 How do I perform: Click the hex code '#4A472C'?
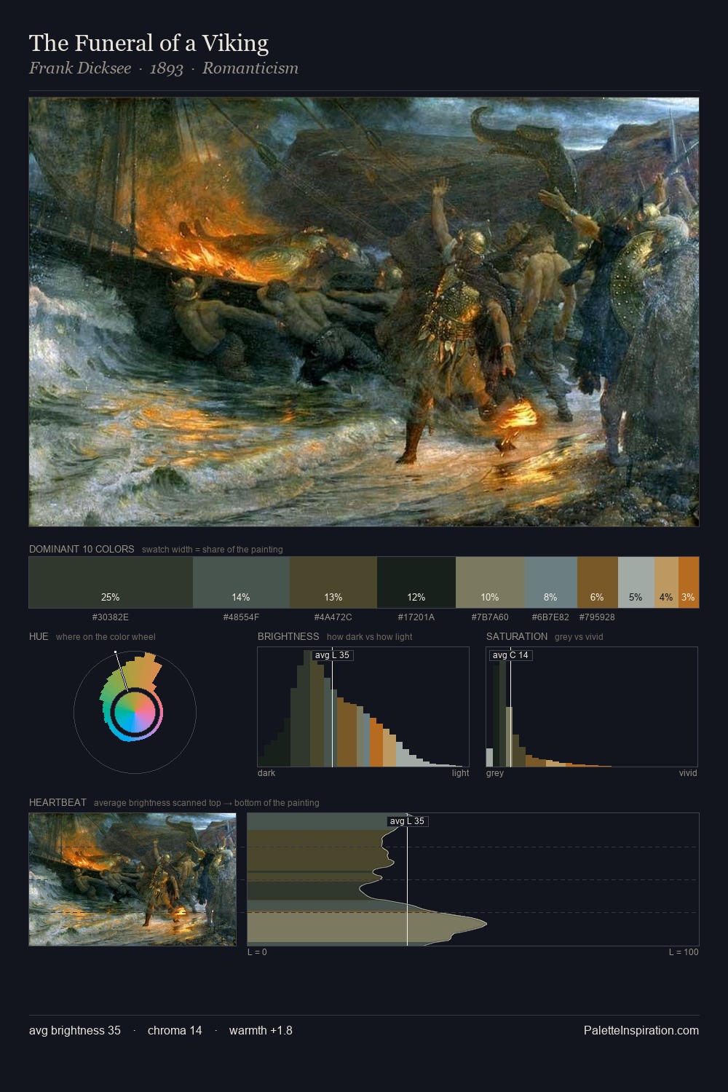tap(333, 617)
